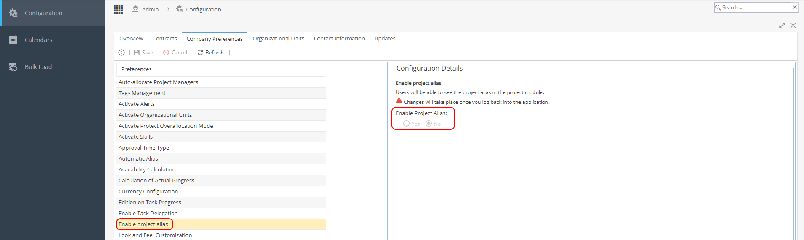Select Availability Calculation preference
Image resolution: width=804 pixels, height=240 pixels.
(221, 170)
